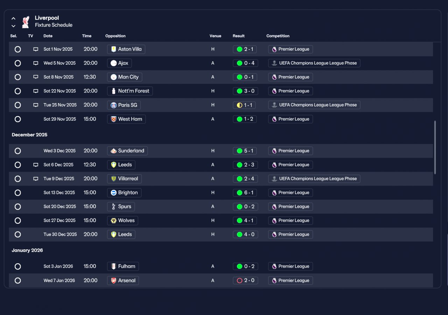Select the Aston Villa fixture radio button

18,49
